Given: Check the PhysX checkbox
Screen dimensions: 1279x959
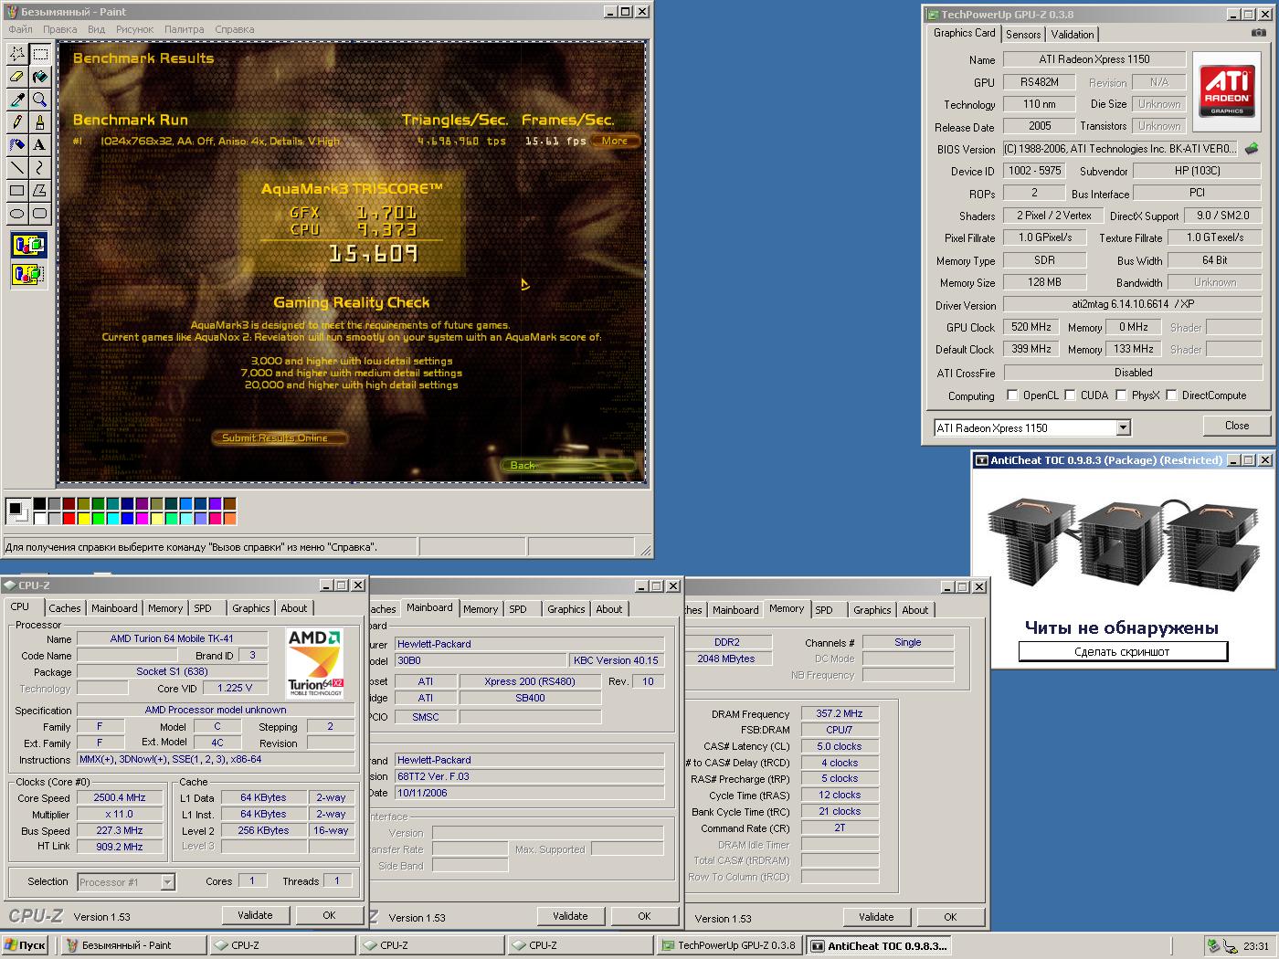Looking at the screenshot, I should pyautogui.click(x=1121, y=395).
